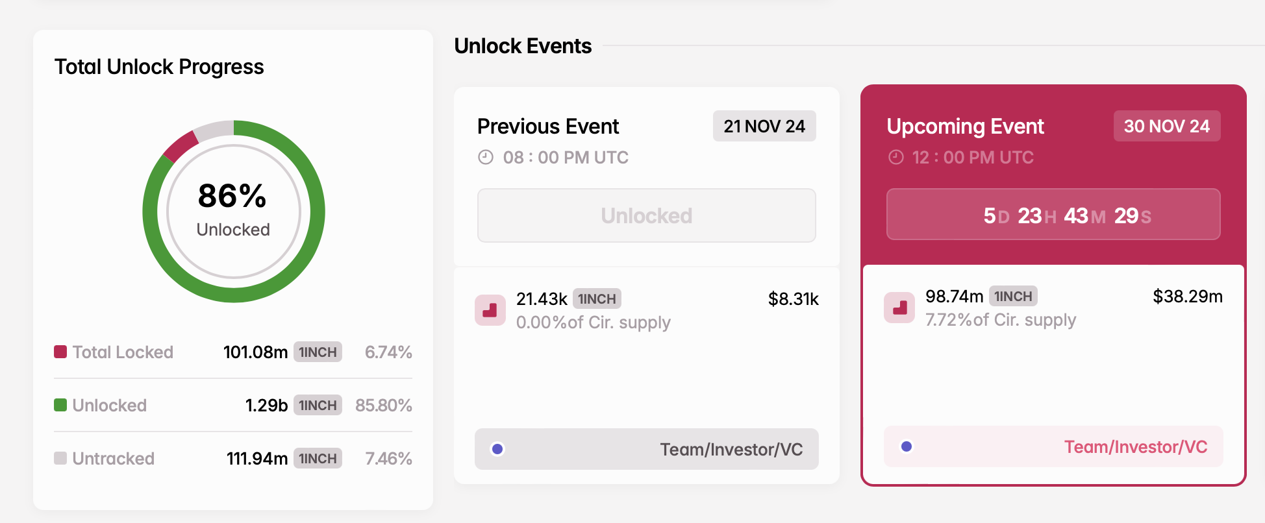Click the 1INCH ticker badge next to 21.43k
The height and width of the screenshot is (523, 1265).
tap(598, 298)
